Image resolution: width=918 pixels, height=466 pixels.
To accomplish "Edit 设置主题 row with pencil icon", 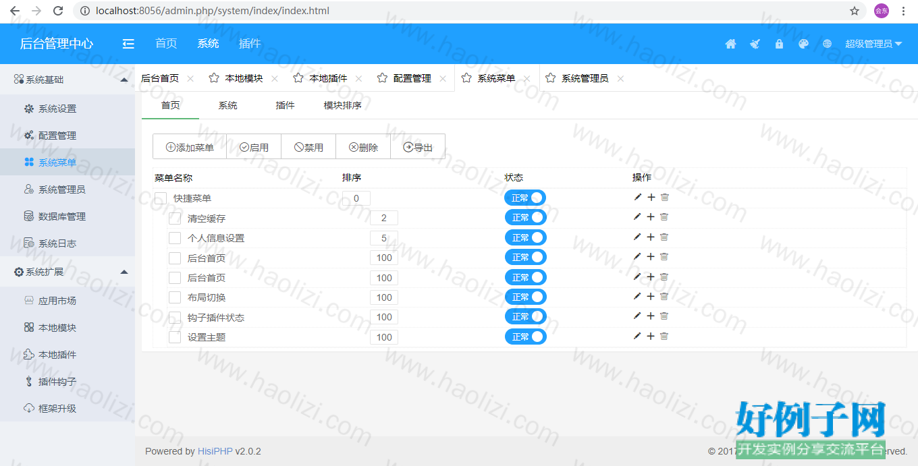I will 637,336.
